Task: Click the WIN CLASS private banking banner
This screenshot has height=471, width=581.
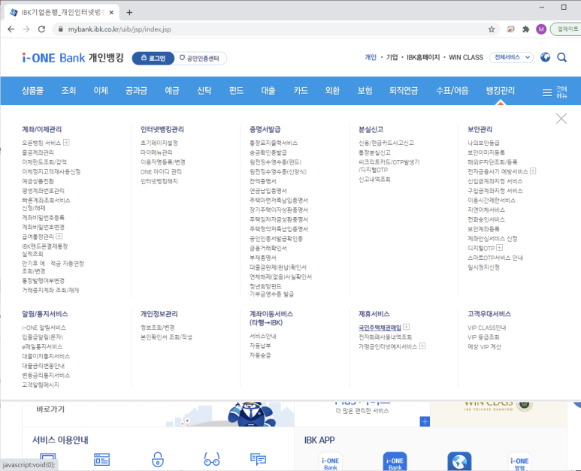Action: point(498,413)
